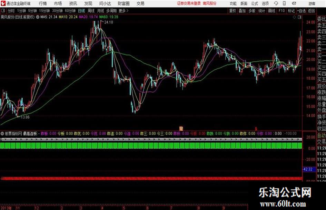Open F10 company info
Screen dimensions: 326x210
pyautogui.click(x=281, y=11)
